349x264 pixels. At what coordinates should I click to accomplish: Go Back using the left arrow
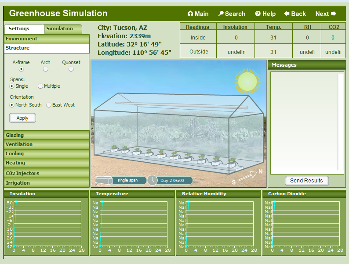[x=287, y=14]
